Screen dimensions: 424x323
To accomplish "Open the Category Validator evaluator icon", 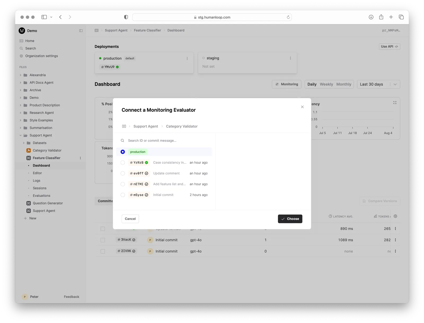I will pyautogui.click(x=29, y=150).
